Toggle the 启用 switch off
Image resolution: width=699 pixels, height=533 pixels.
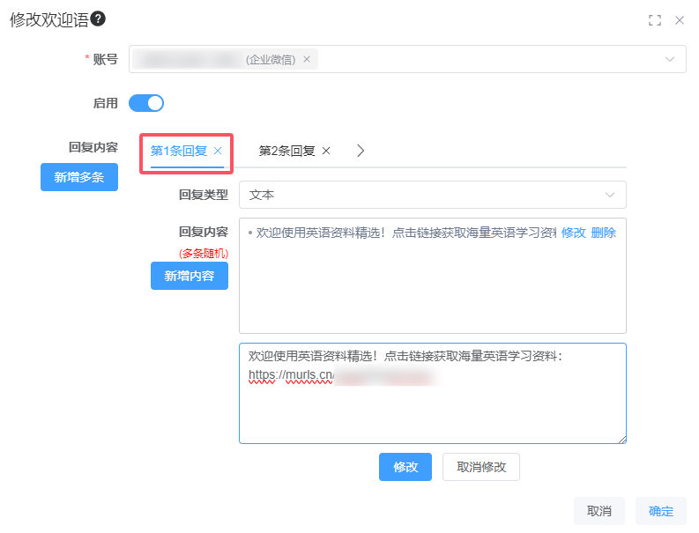point(146,103)
